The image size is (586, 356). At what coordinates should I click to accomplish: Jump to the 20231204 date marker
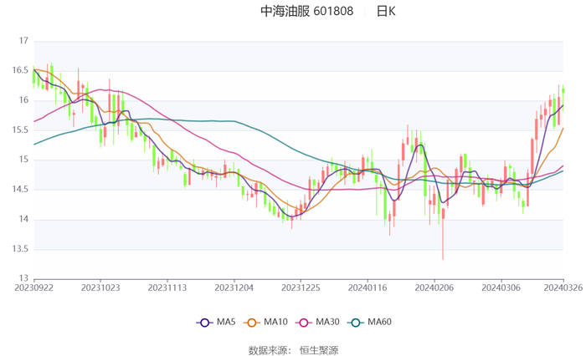(234, 287)
